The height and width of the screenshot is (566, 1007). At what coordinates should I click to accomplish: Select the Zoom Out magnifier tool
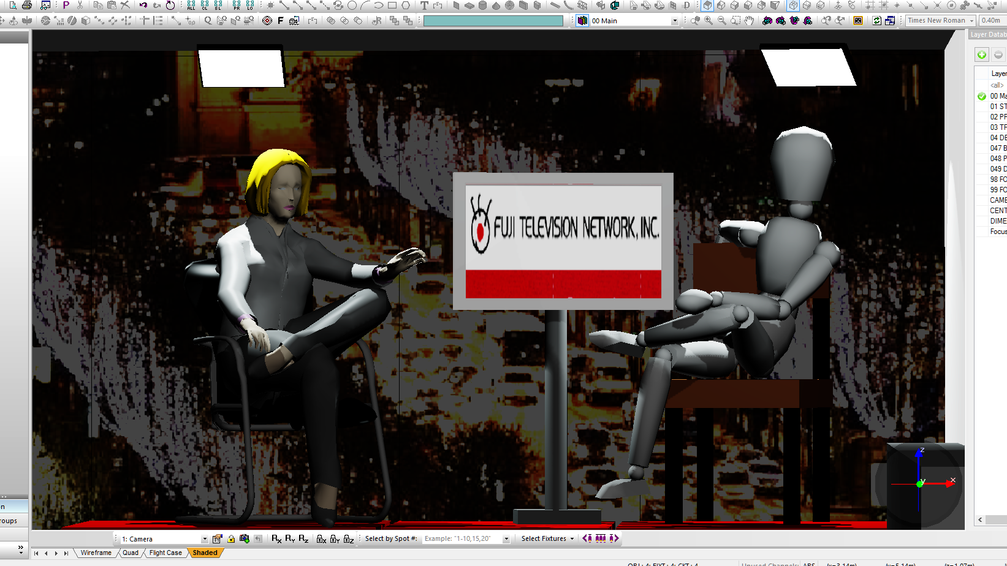tap(722, 21)
